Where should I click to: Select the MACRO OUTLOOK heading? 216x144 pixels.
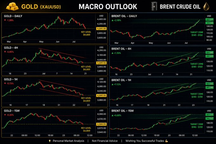coord(108,7)
